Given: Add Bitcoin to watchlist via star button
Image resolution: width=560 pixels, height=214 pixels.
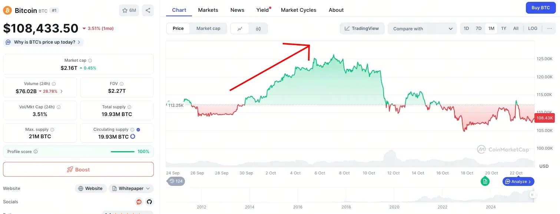Looking at the screenshot, I should click(x=129, y=10).
